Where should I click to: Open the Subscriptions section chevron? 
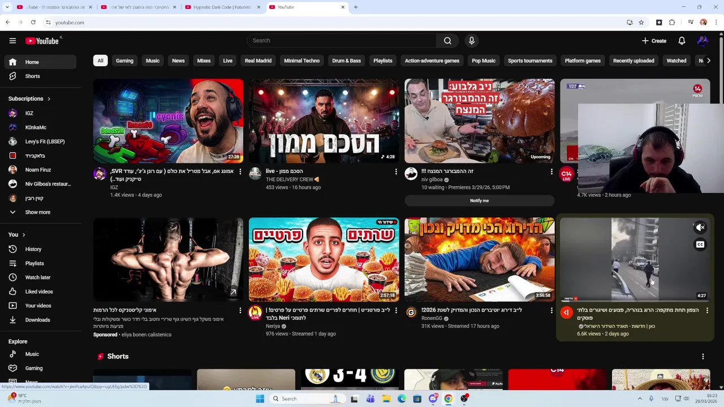pyautogui.click(x=49, y=99)
